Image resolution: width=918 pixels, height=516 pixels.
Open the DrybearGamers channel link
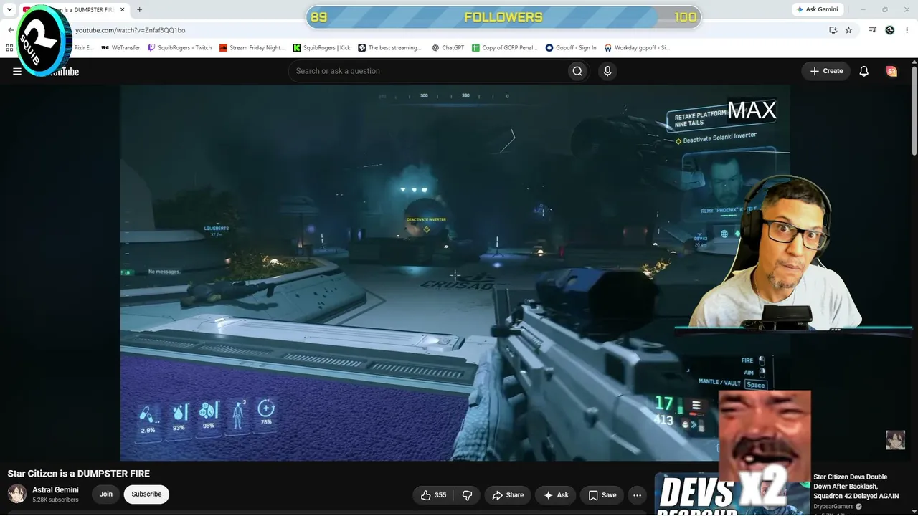pyautogui.click(x=833, y=507)
